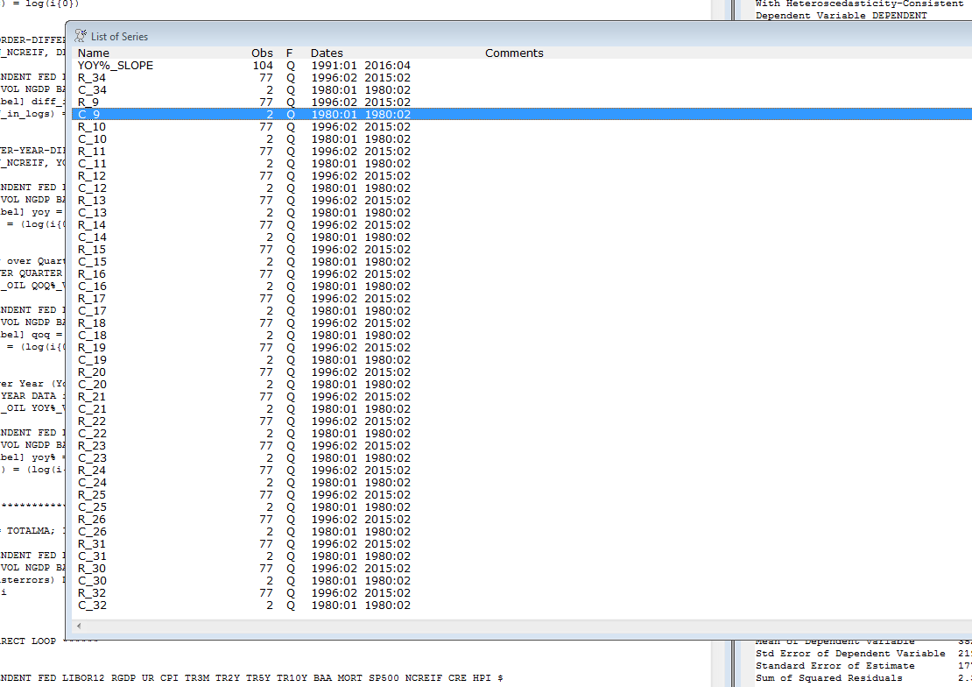Select the R_17 series entry
Screen dimensions: 972x687
point(92,299)
